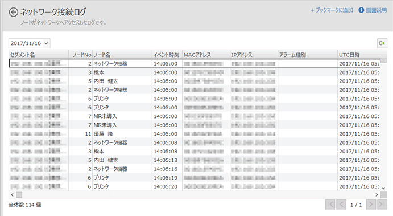Click the back arrow icon beside ネットワーク接続ログ

pos(13,12)
